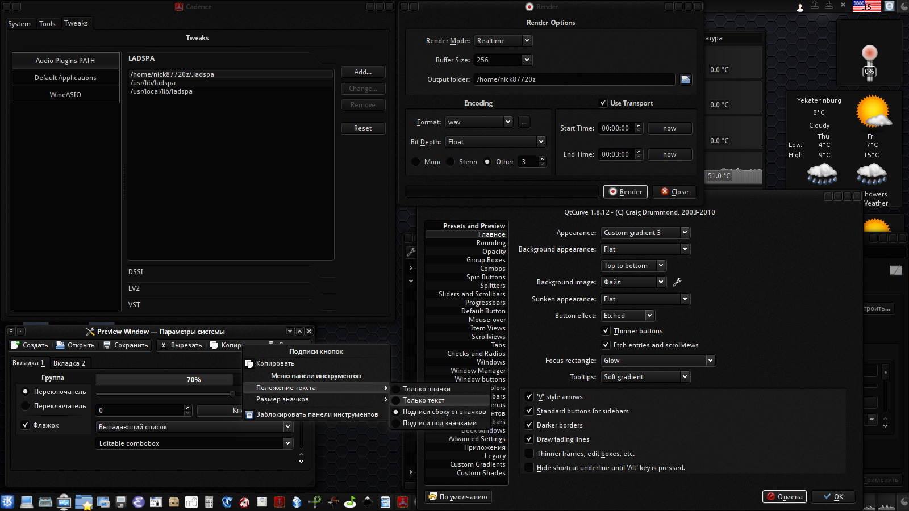Open the starred folder in taskbar
Screen dimensions: 909x511
pyautogui.click(x=84, y=502)
